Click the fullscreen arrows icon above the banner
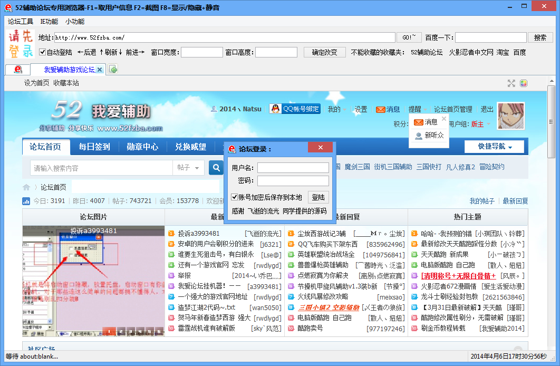This screenshot has height=366, width=560. point(511,83)
